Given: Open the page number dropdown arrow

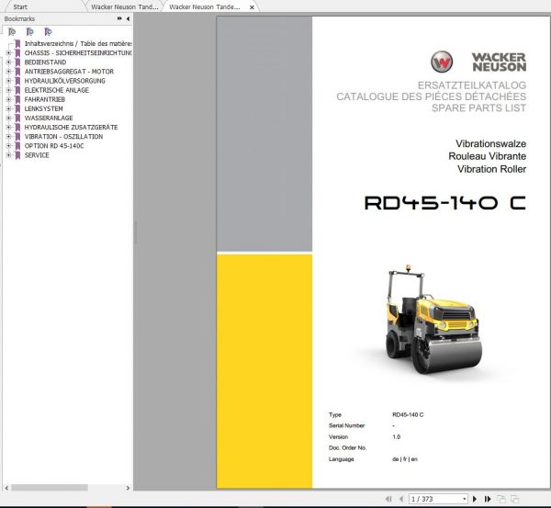Looking at the screenshot, I should tap(464, 499).
